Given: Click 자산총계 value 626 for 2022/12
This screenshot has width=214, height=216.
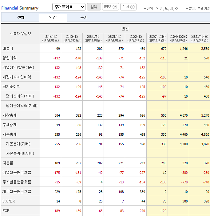Looking at the screenshot, I should tap(142, 115).
